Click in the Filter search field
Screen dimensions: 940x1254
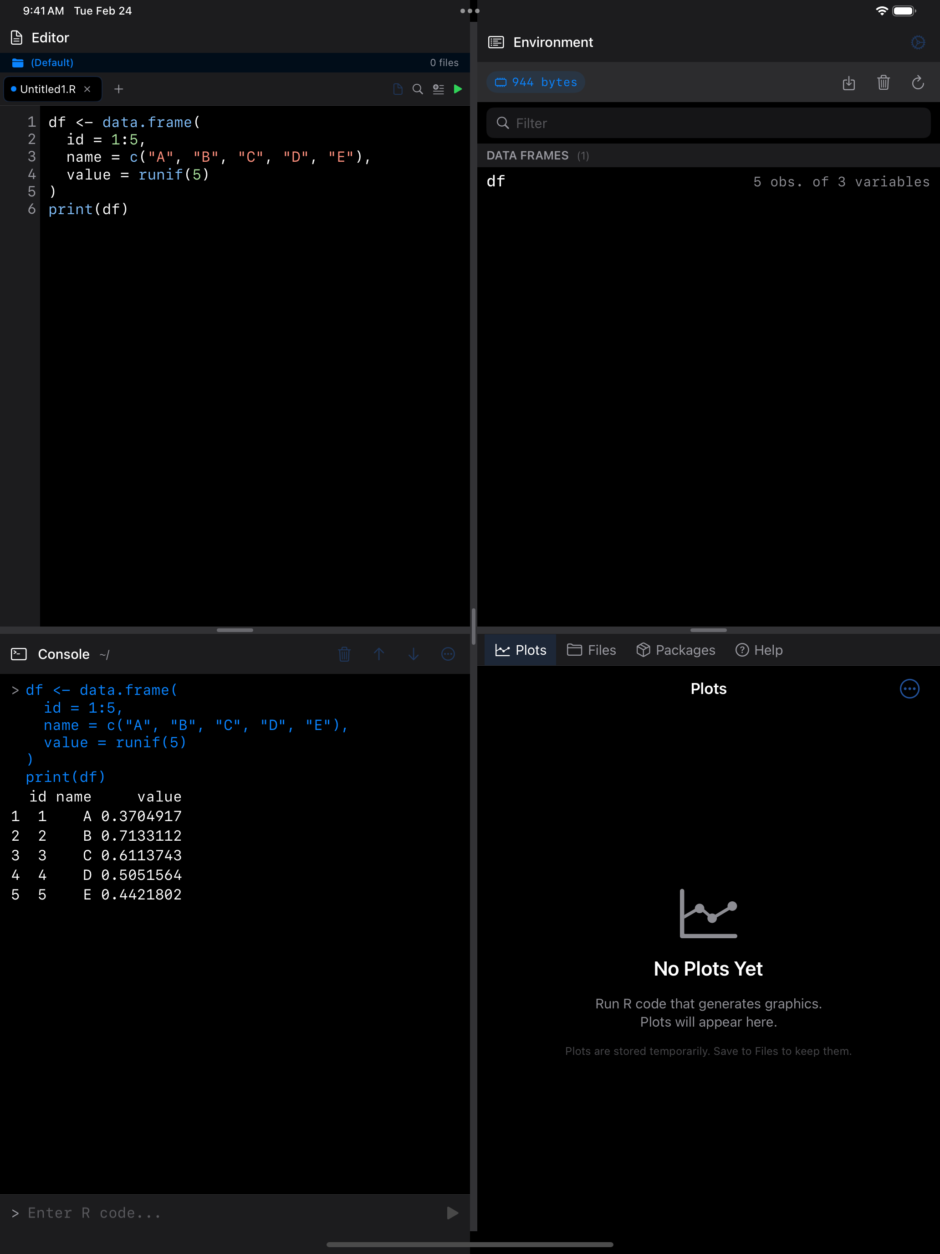[708, 123]
